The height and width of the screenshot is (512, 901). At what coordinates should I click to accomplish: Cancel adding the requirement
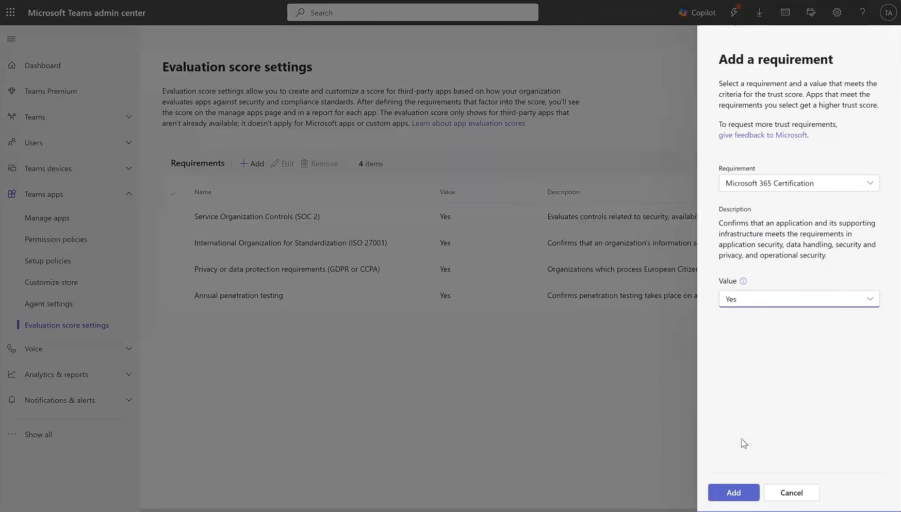[x=791, y=492]
